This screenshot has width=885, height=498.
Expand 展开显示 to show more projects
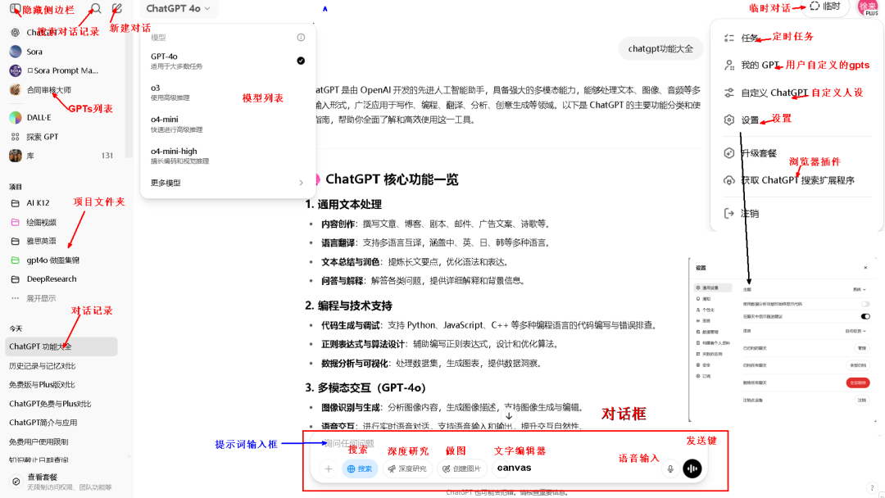click(41, 298)
